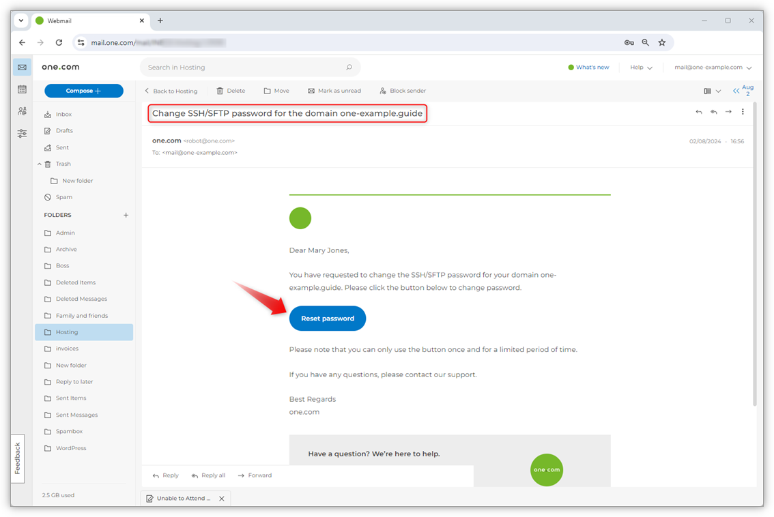Open the three-dot message options menu
The image size is (774, 517).
[x=743, y=111]
